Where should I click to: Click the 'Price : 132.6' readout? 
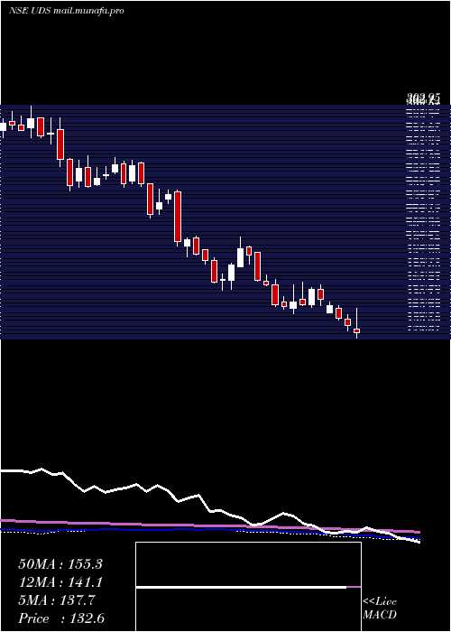tap(61, 618)
